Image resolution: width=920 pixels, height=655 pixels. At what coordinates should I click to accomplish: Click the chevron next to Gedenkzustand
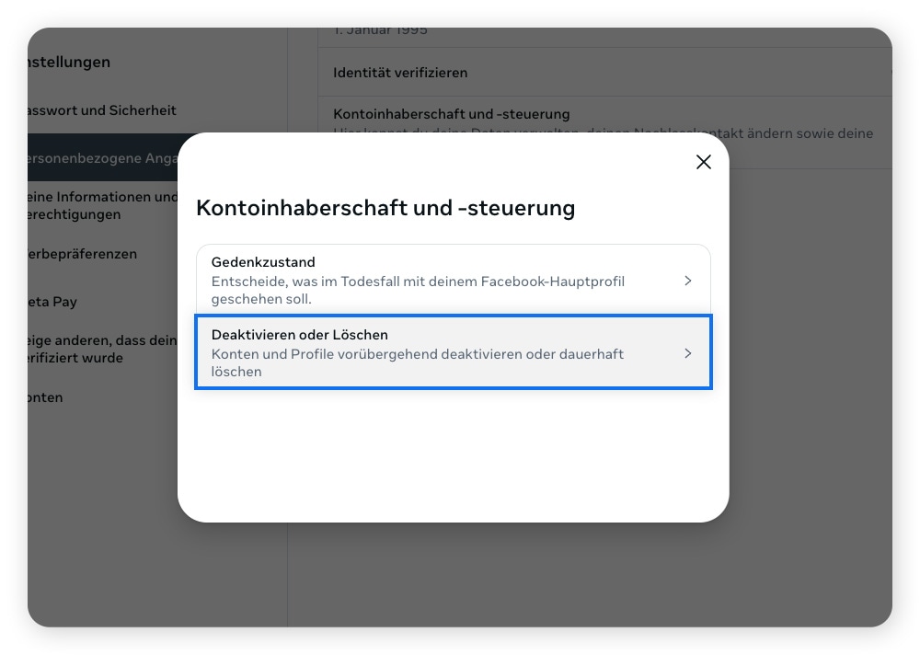point(687,282)
